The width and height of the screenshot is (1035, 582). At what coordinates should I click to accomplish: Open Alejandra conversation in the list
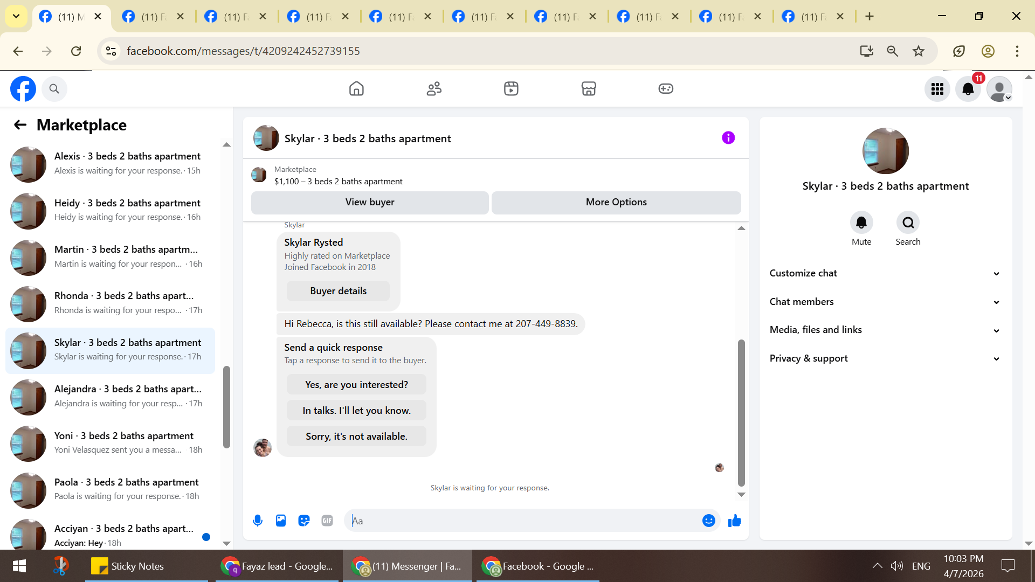coord(110,397)
